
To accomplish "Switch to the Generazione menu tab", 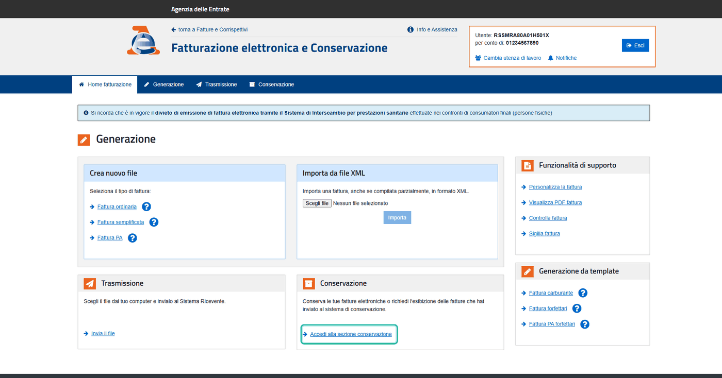I will [x=163, y=84].
